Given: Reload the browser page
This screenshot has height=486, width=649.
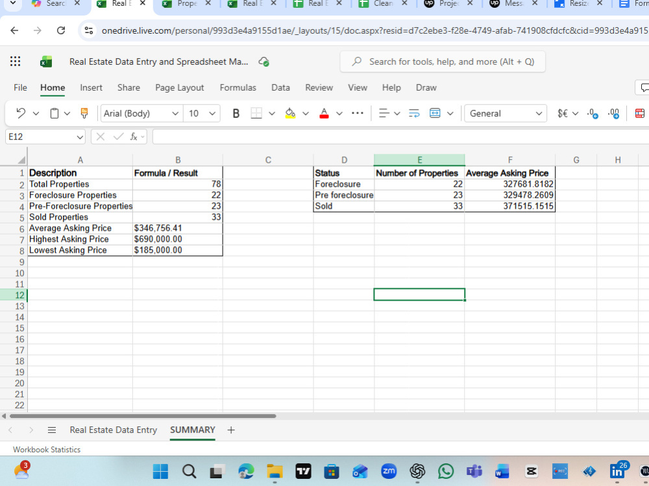Looking at the screenshot, I should click(x=61, y=30).
